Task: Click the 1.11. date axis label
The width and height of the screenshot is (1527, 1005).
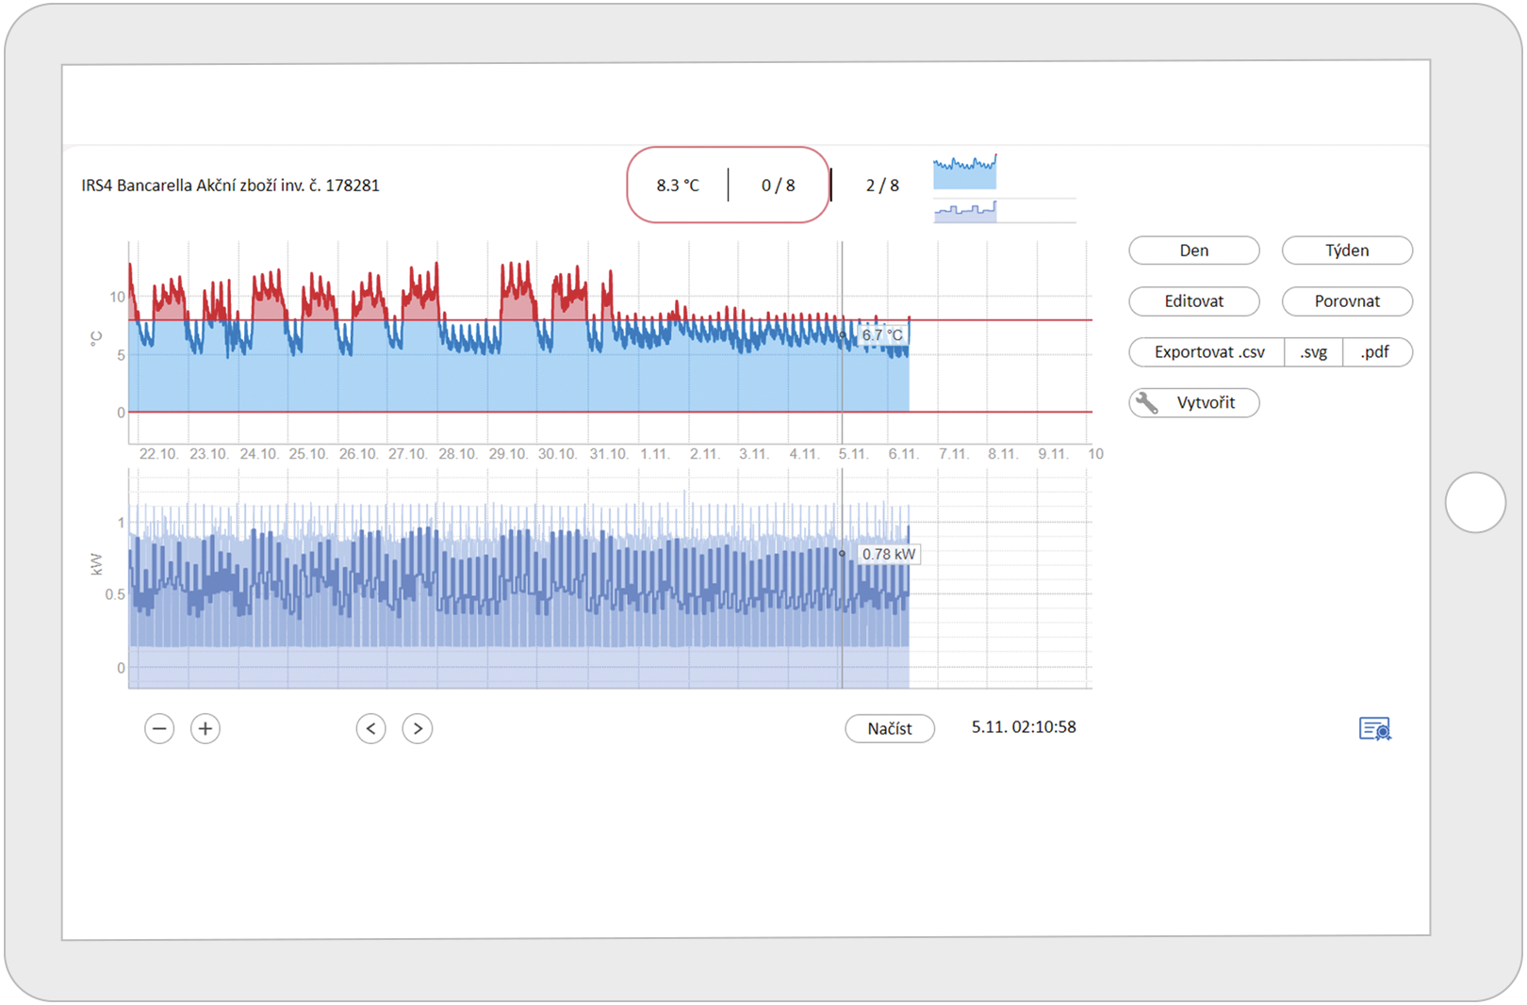Action: coord(655,454)
